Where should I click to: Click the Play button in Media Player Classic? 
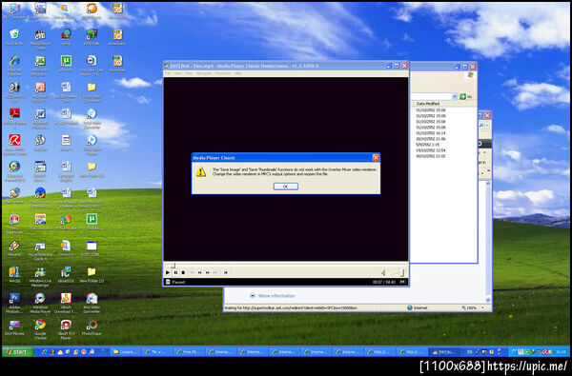tap(168, 272)
